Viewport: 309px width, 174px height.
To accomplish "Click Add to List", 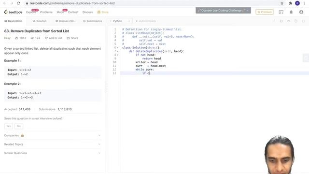I will click(54, 38).
